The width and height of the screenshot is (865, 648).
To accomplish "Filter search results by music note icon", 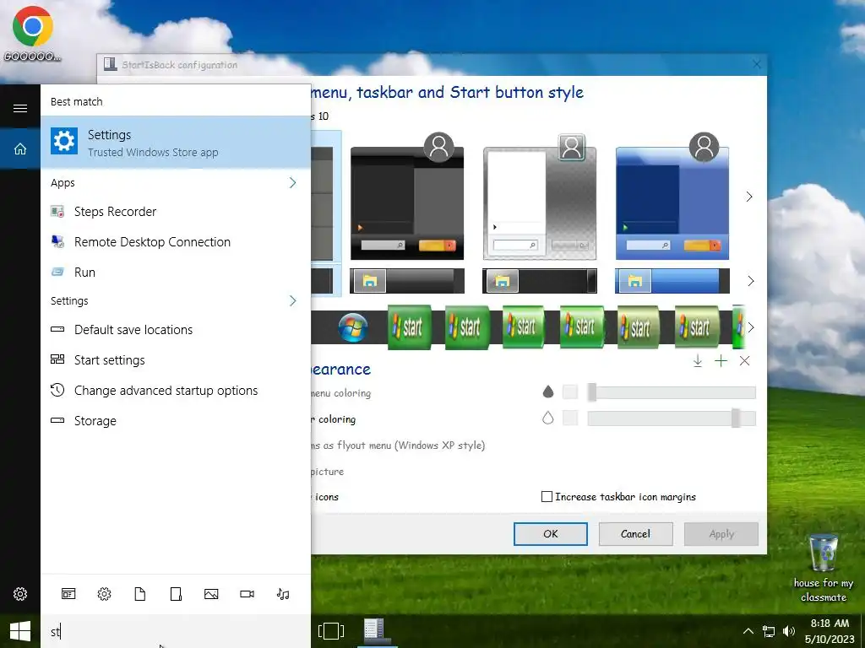I will pyautogui.click(x=283, y=594).
